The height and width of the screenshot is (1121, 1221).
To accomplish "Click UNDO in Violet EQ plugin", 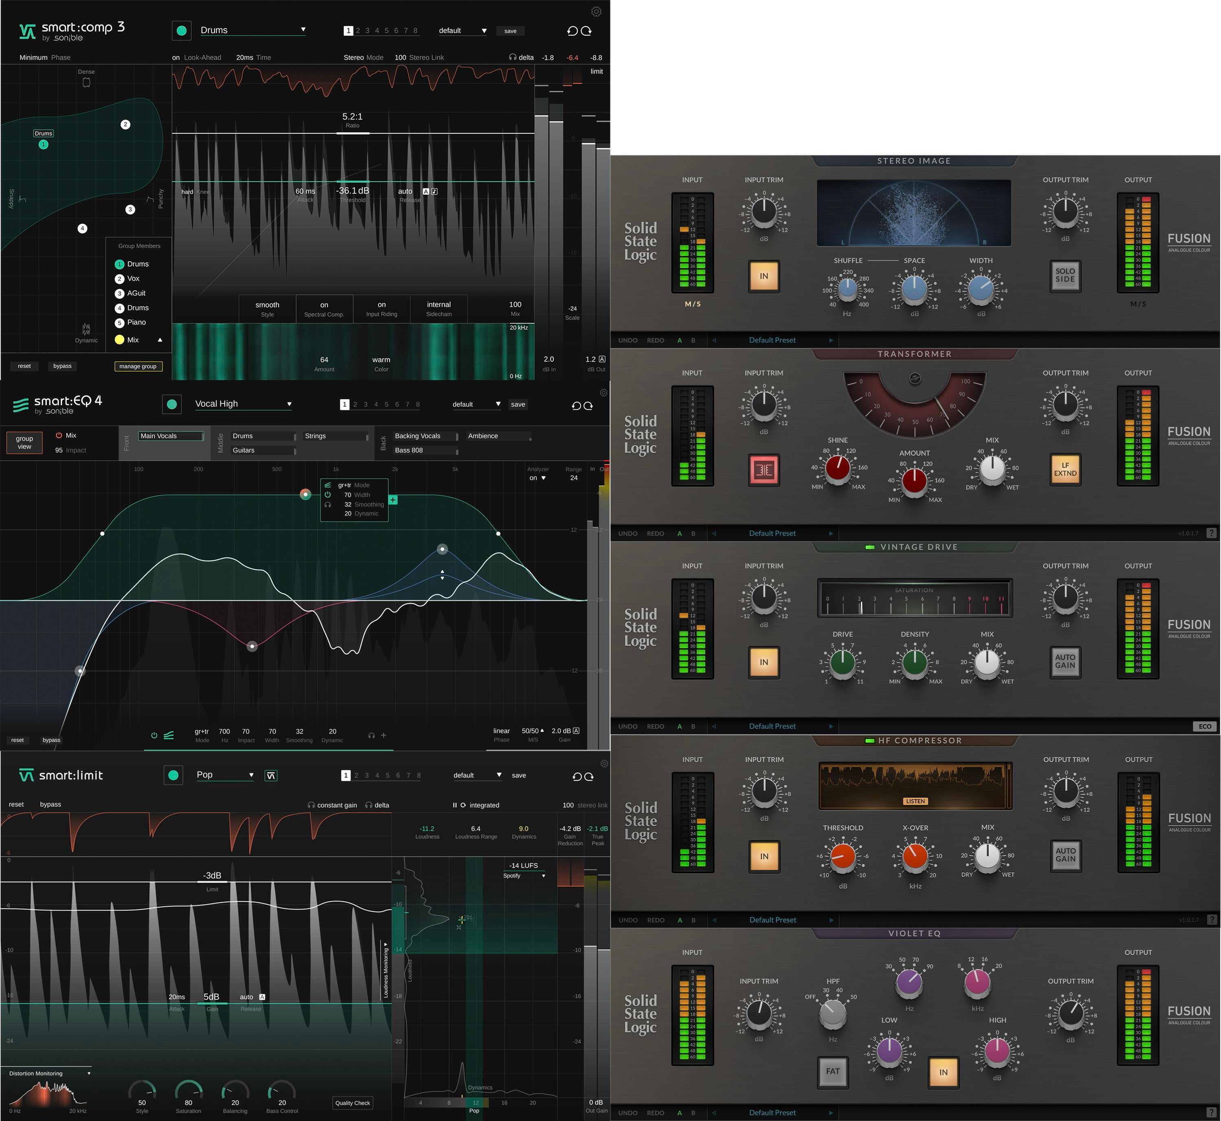I will (628, 1113).
